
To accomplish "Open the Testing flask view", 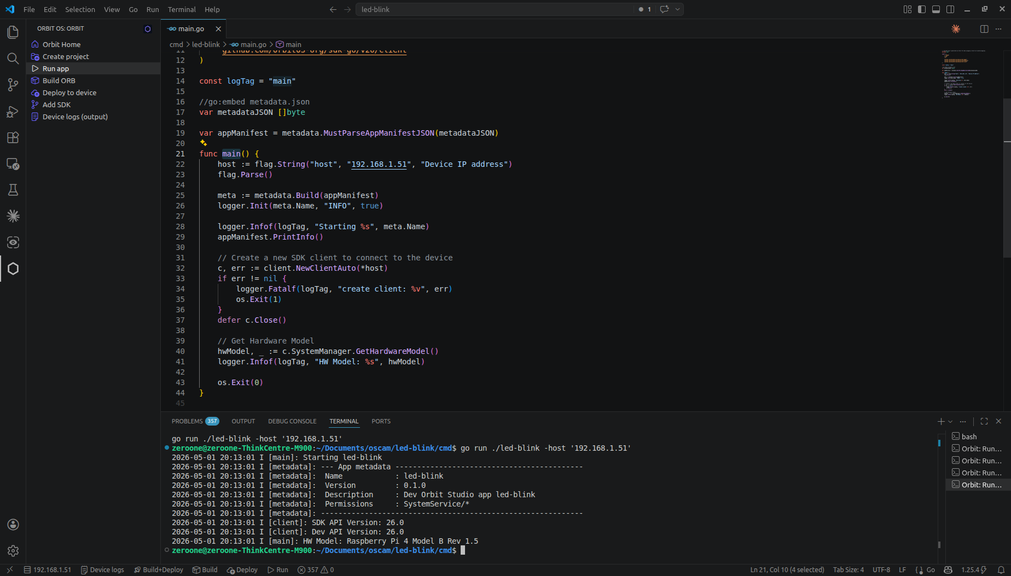I will 13,190.
